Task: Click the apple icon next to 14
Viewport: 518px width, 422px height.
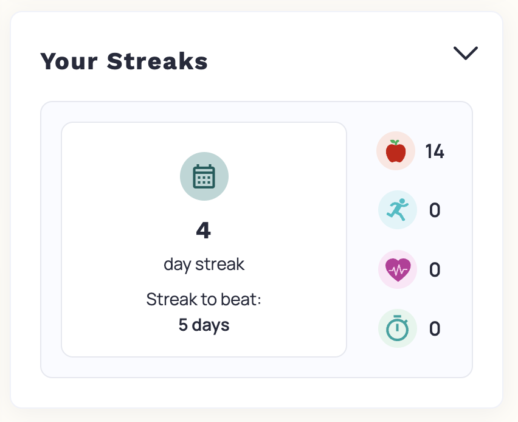Action: tap(396, 150)
